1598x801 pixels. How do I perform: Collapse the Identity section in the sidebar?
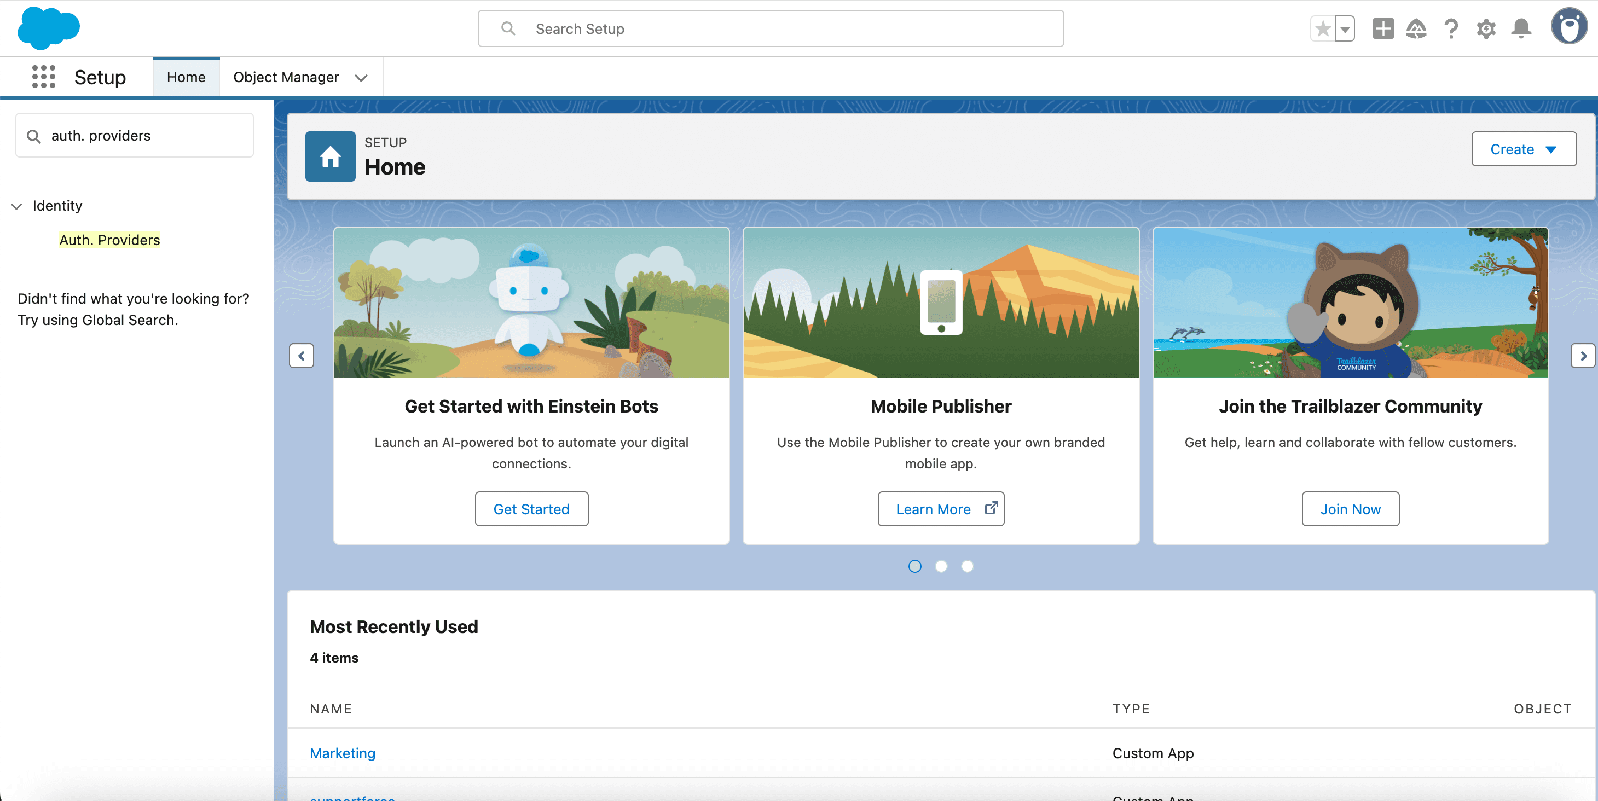click(16, 206)
